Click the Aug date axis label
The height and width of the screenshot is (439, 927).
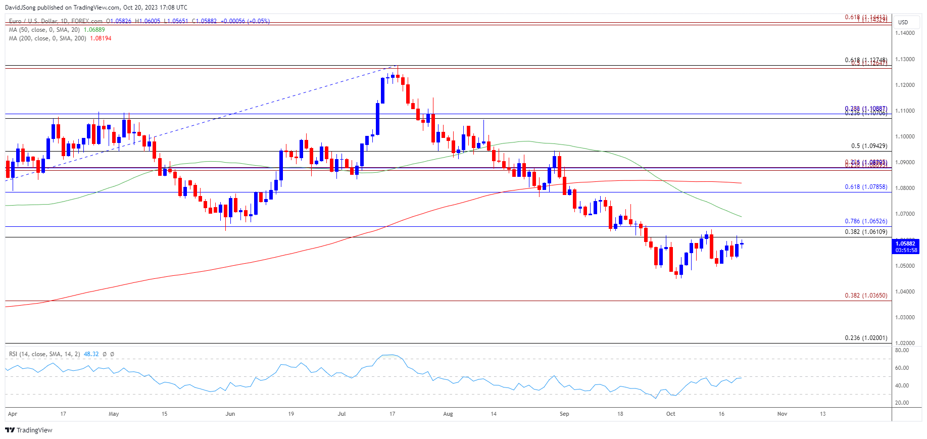click(x=448, y=414)
